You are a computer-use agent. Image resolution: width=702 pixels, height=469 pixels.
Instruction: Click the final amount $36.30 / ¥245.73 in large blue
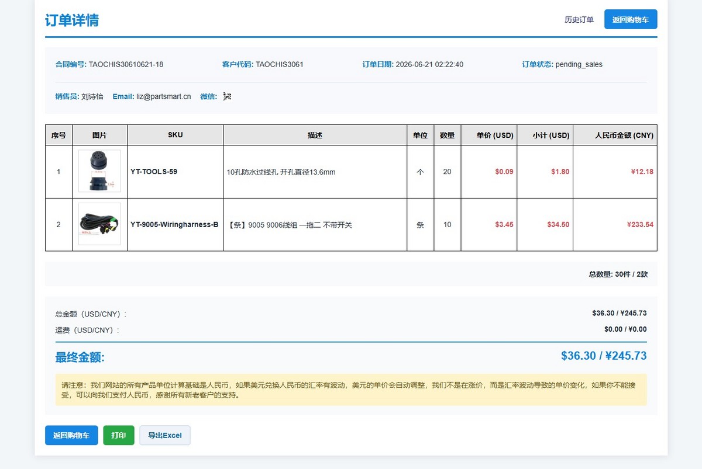pyautogui.click(x=604, y=356)
